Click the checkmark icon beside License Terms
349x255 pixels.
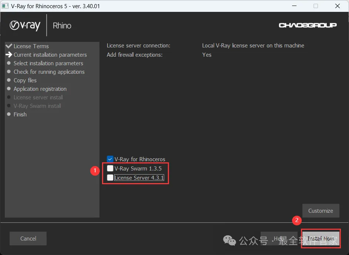(9, 46)
